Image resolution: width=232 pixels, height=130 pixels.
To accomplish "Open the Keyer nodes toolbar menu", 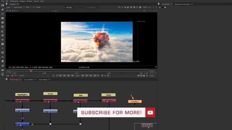I will pyautogui.click(x=3, y=31).
